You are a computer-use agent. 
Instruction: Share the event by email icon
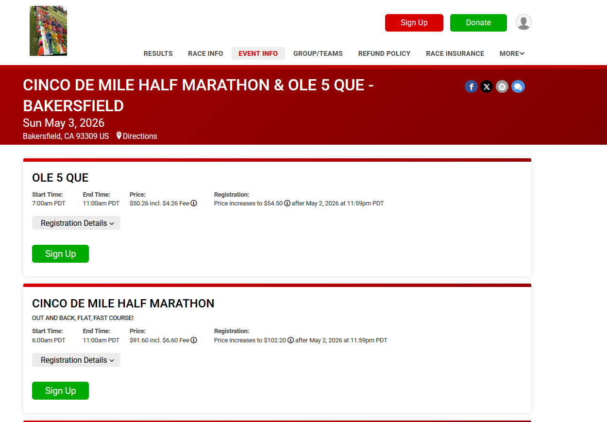[502, 87]
